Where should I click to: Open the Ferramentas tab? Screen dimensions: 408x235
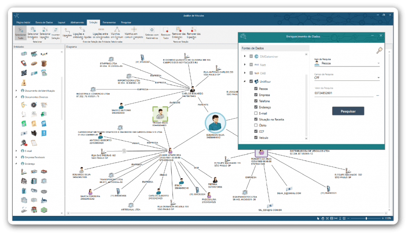click(x=109, y=23)
